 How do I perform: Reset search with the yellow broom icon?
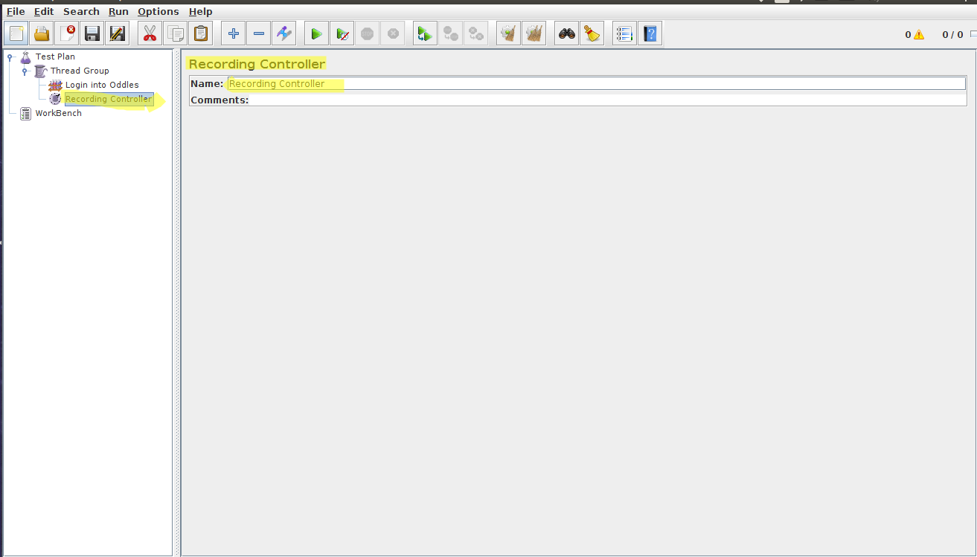592,33
